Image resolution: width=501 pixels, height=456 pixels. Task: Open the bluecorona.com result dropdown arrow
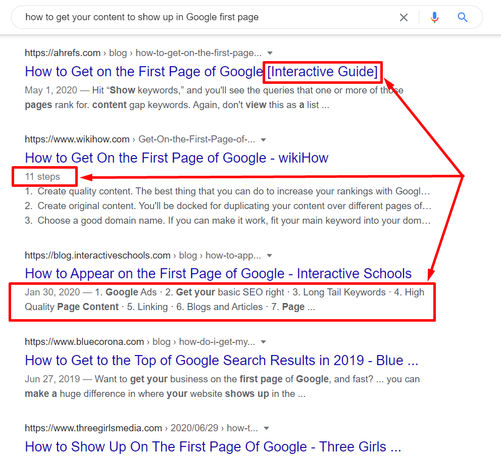point(263,342)
